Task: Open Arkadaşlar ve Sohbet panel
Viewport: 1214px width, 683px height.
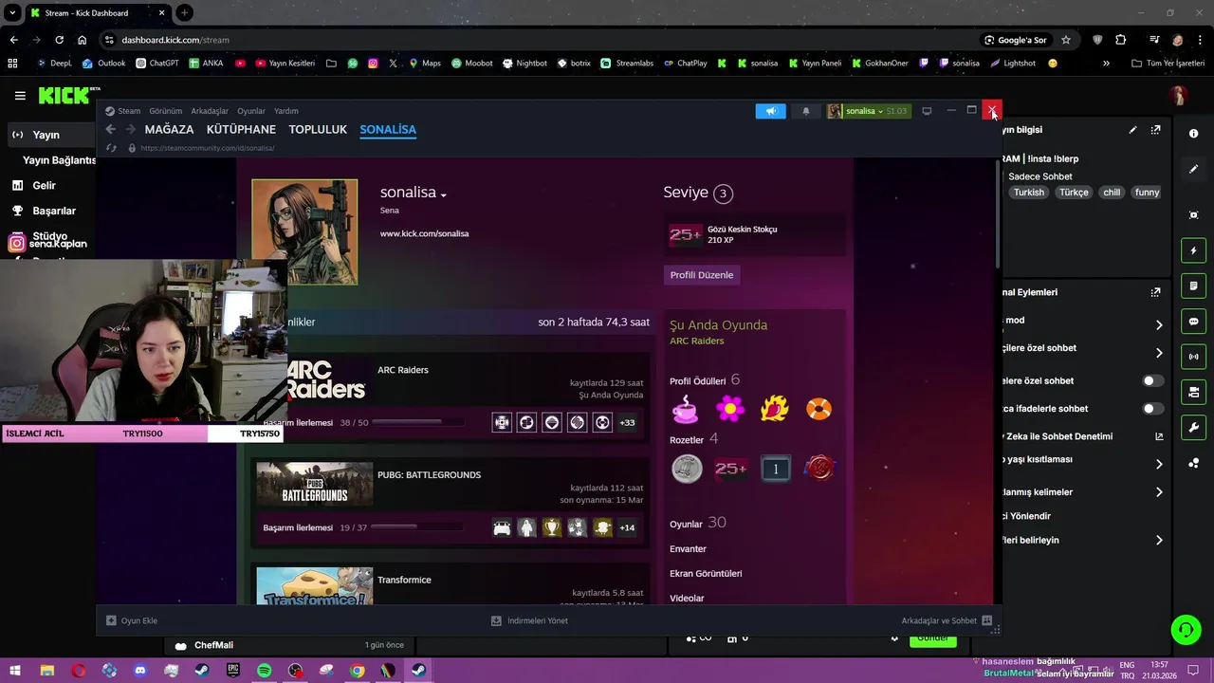Action: click(946, 620)
